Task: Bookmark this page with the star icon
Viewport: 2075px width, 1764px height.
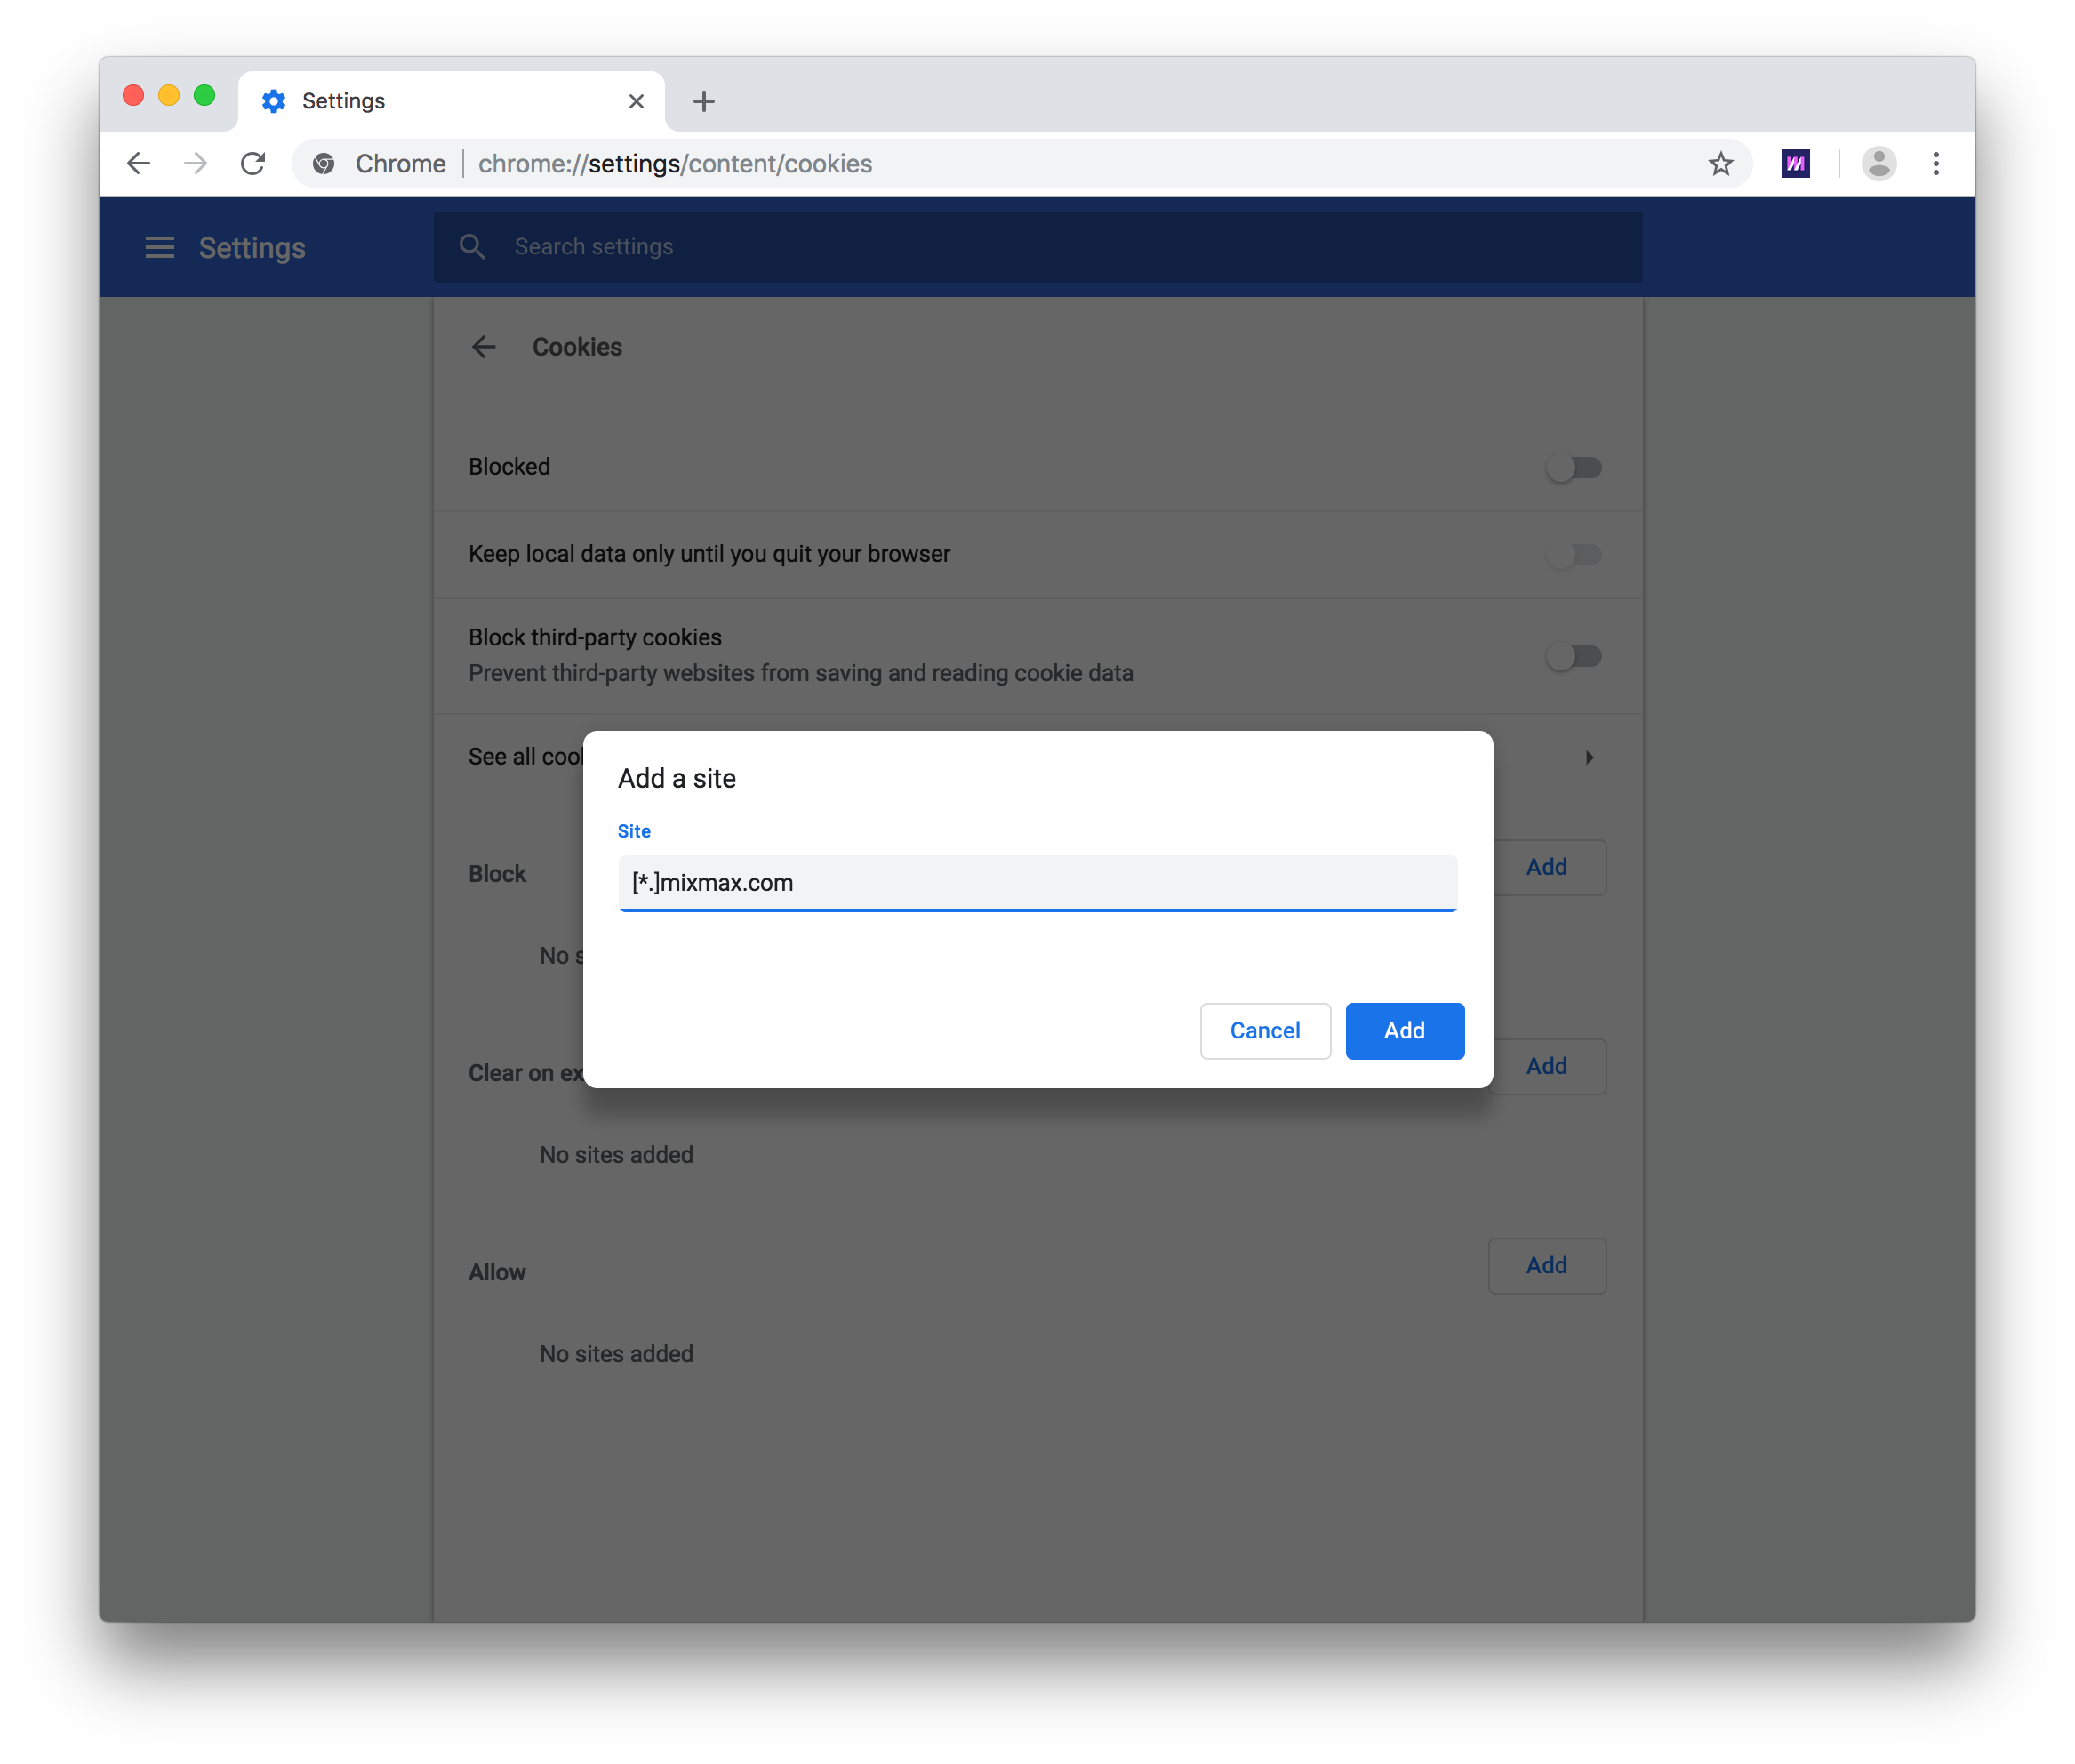Action: (x=1720, y=163)
